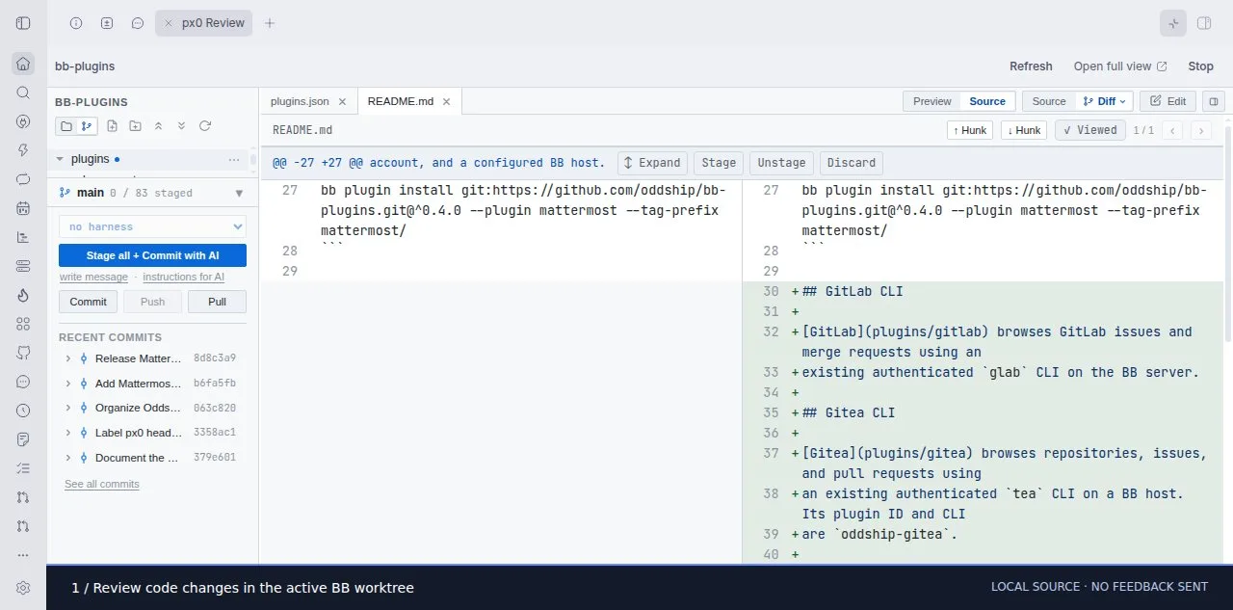
Task: Open the sidebar more (three dots) icon
Action: pos(23,555)
